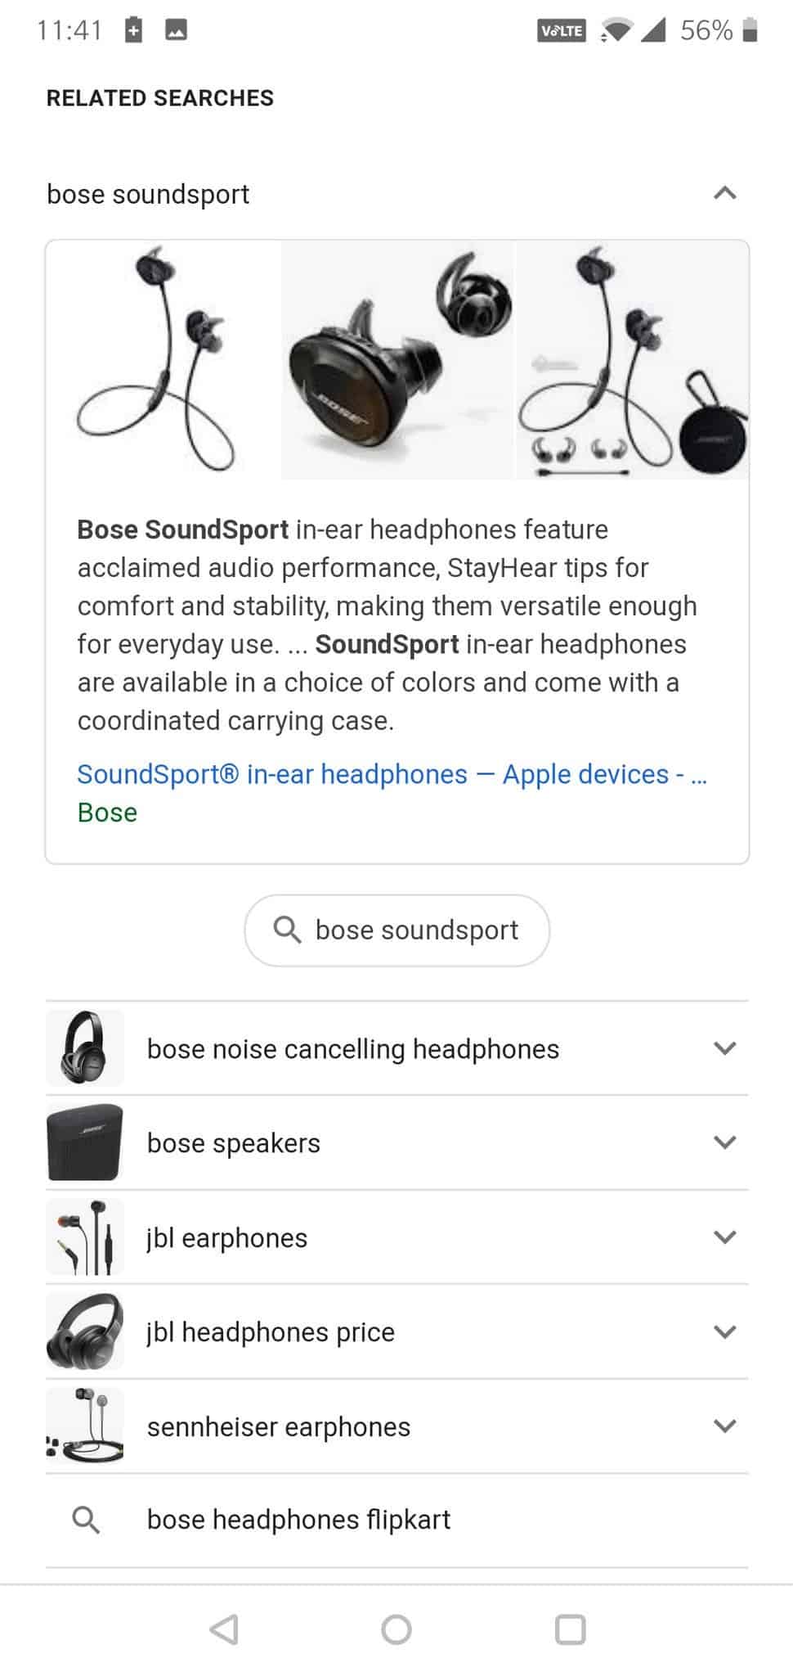Tap the image notification icon in status bar
The height and width of the screenshot is (1676, 793).
[176, 31]
